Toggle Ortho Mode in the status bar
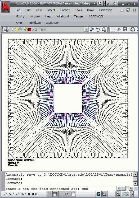The height and width of the screenshot is (198, 139). tap(61, 194)
